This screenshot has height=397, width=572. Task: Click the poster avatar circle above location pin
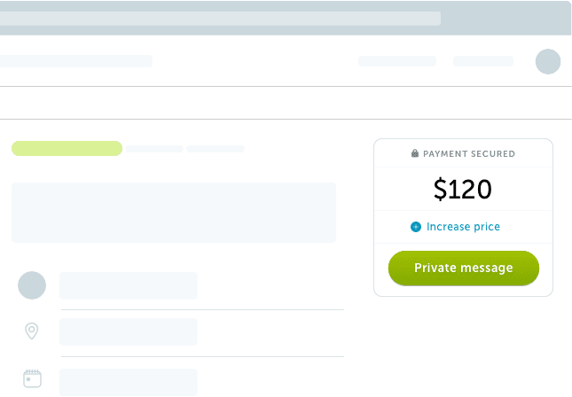[32, 285]
